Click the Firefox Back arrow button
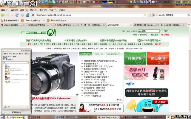The width and height of the screenshot is (191, 119). [x=3, y=15]
